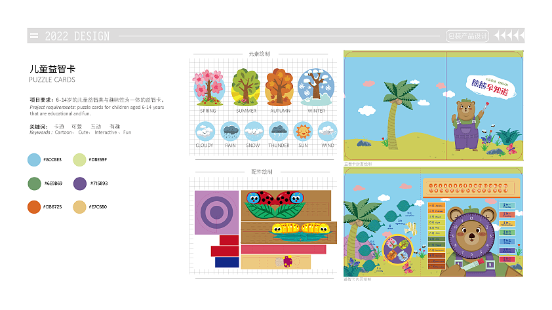Click the CLOUDY label

tap(205, 145)
